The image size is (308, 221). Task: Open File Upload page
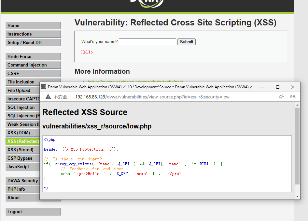(23, 90)
